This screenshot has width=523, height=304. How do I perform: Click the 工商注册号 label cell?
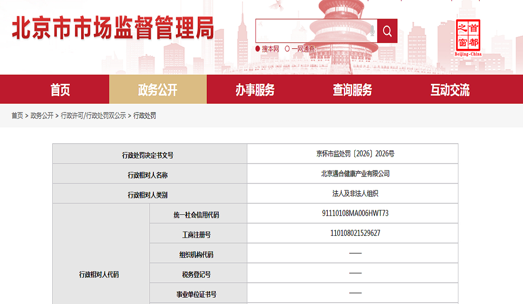[x=198, y=233]
